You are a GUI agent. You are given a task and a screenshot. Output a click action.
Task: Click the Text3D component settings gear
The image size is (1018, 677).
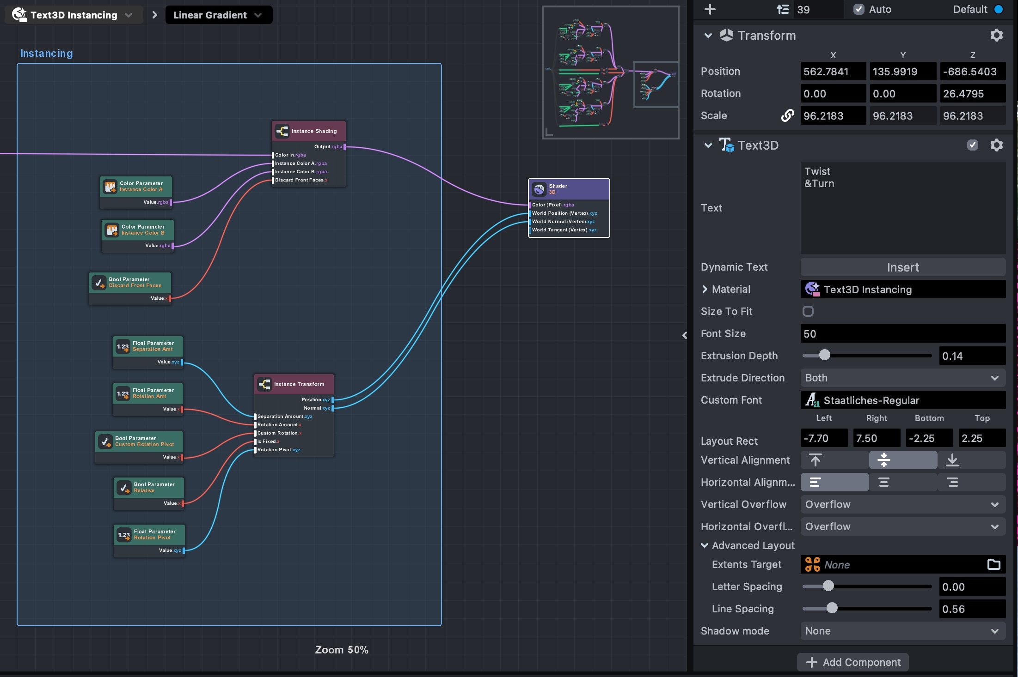[996, 145]
